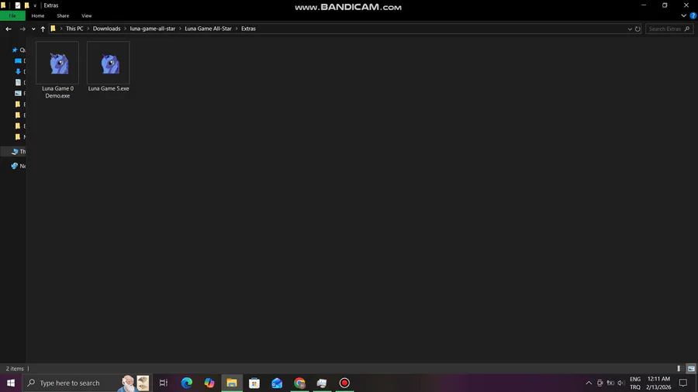Viewport: 698px width, 392px height.
Task: Click the search magnifier icon
Action: coord(687,29)
